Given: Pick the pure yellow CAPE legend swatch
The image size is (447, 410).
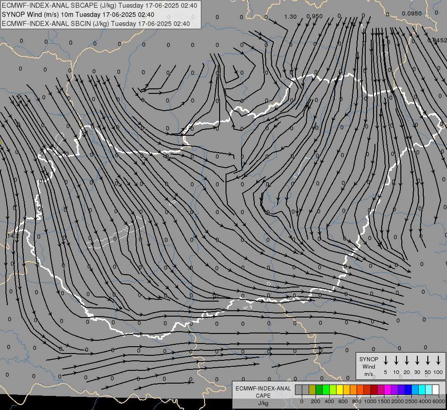Looking at the screenshot, I should [x=340, y=390].
